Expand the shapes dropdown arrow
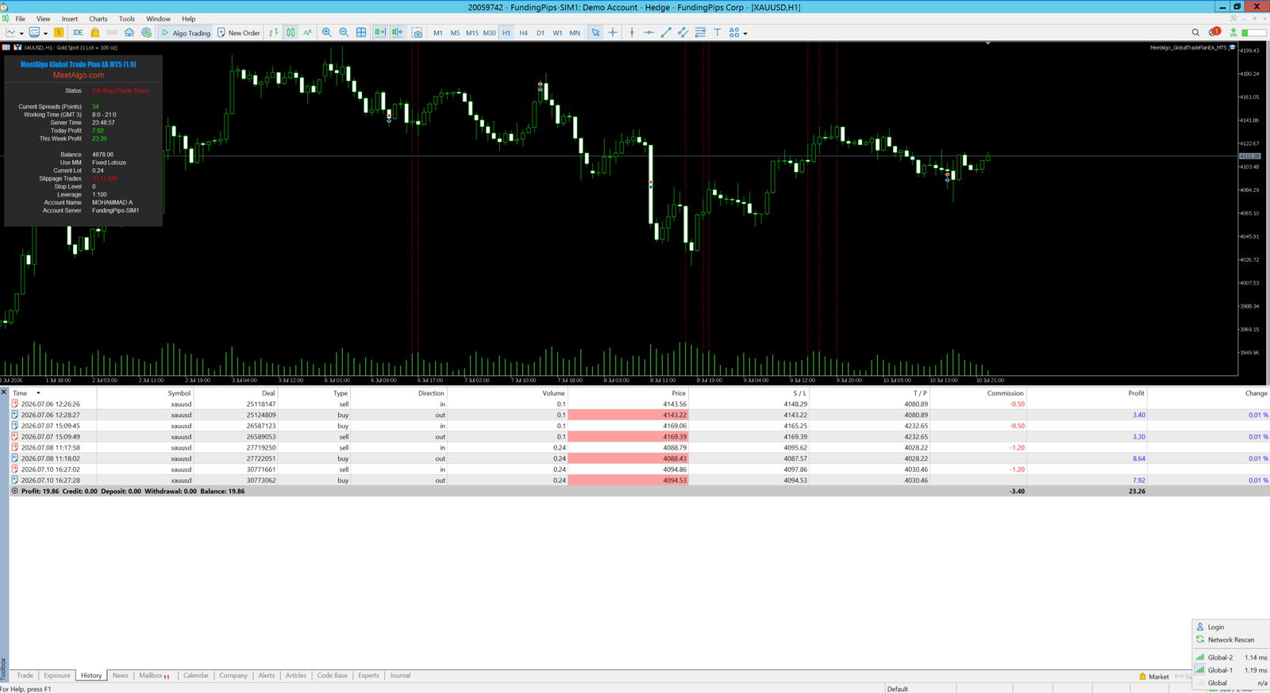1270x693 pixels. tap(745, 33)
